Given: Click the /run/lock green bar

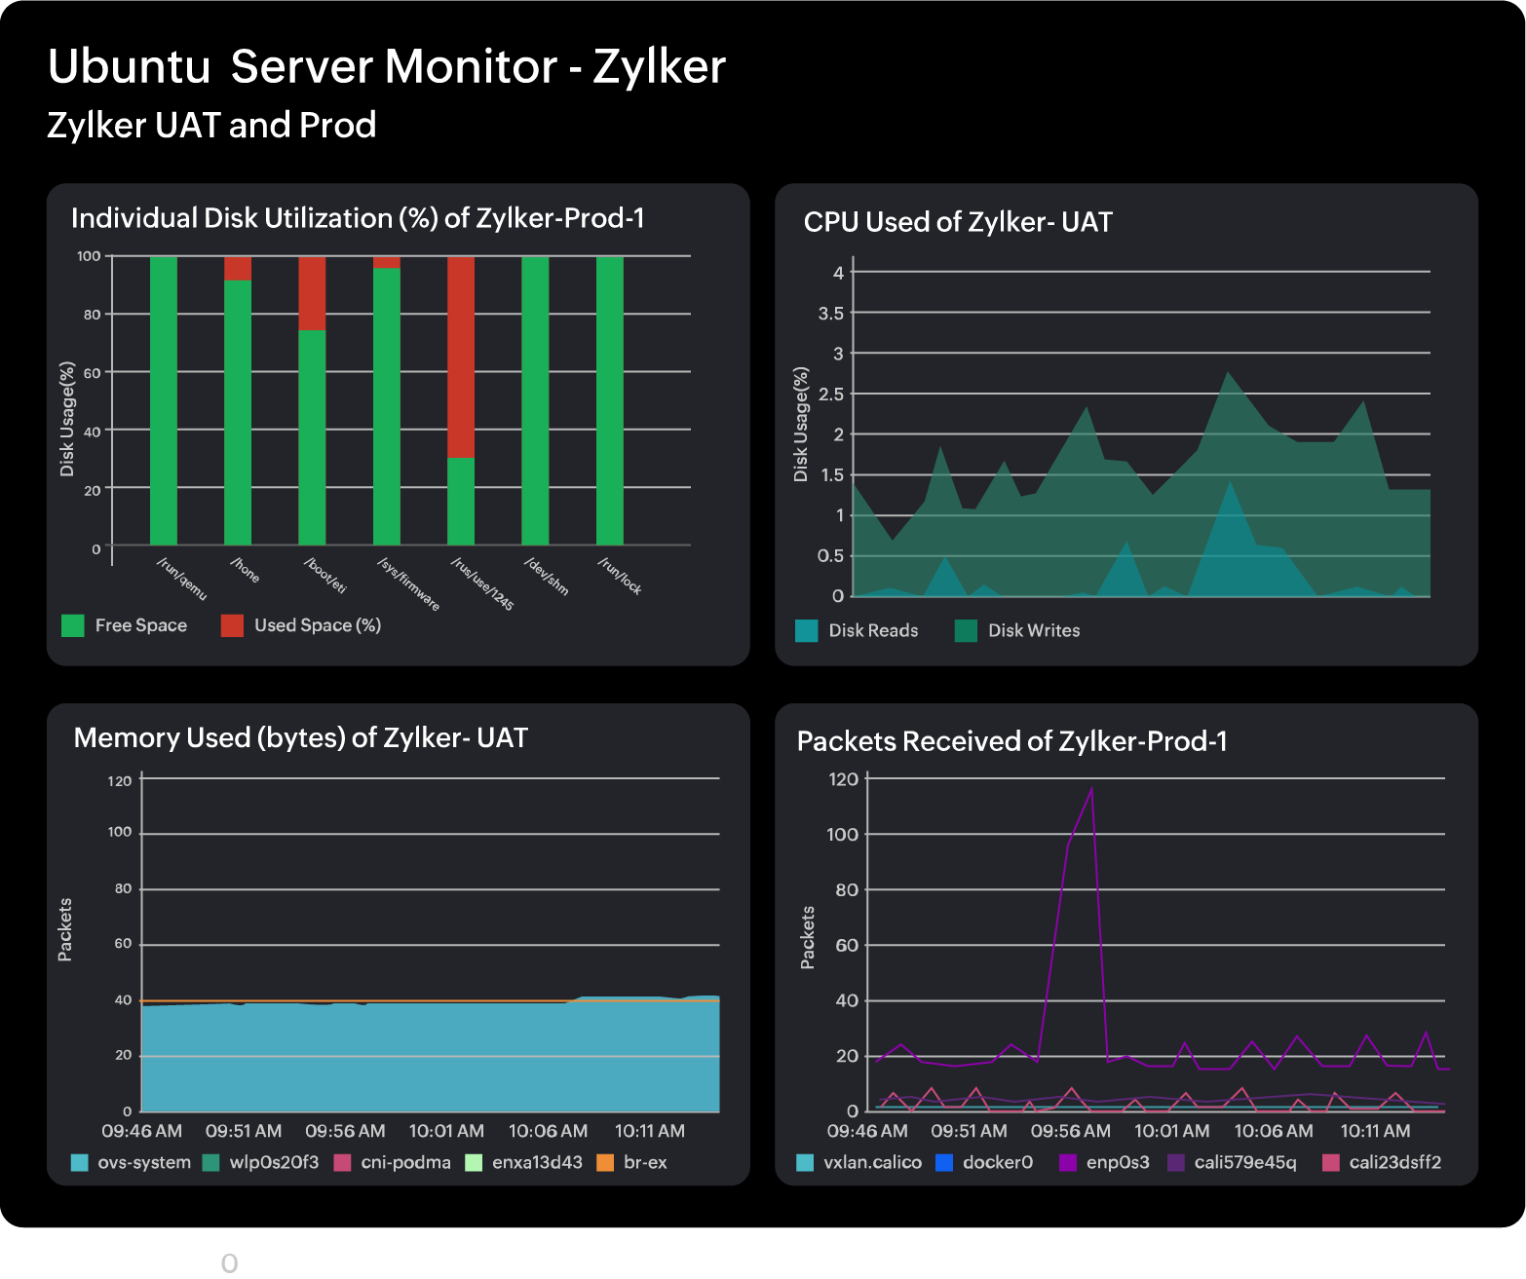Looking at the screenshot, I should (x=610, y=400).
